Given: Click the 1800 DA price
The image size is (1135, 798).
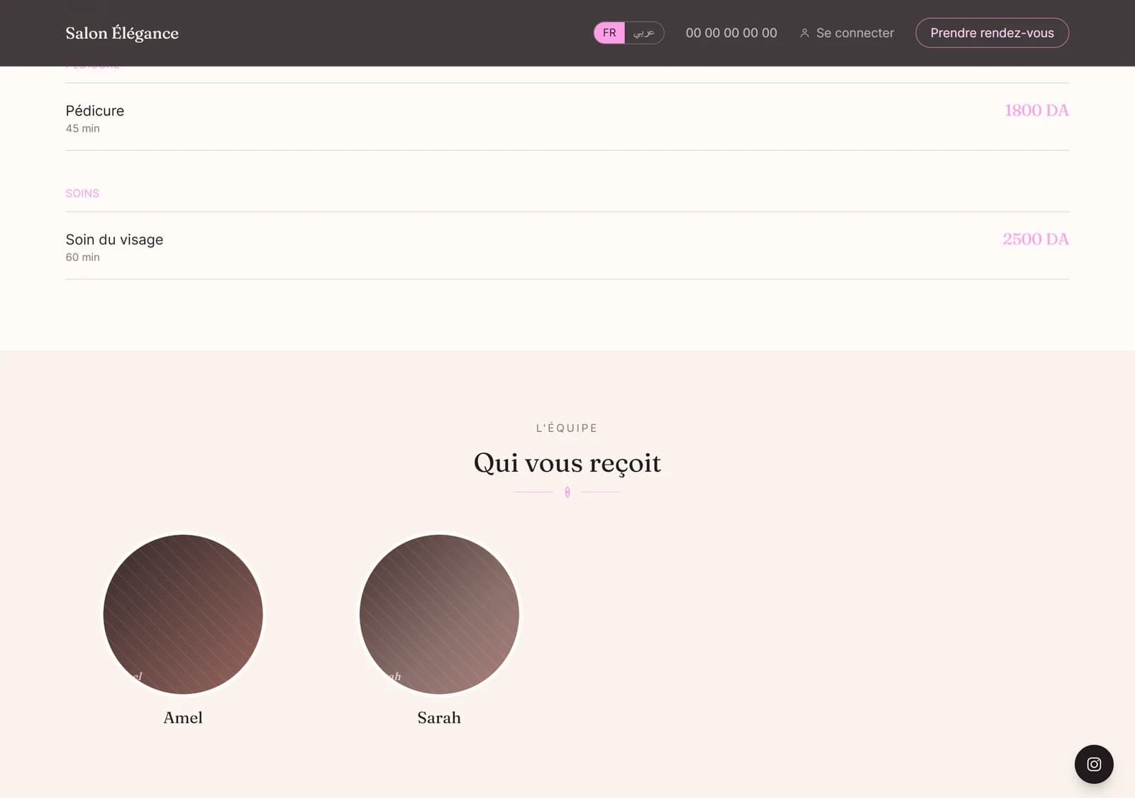Looking at the screenshot, I should coord(1036,111).
